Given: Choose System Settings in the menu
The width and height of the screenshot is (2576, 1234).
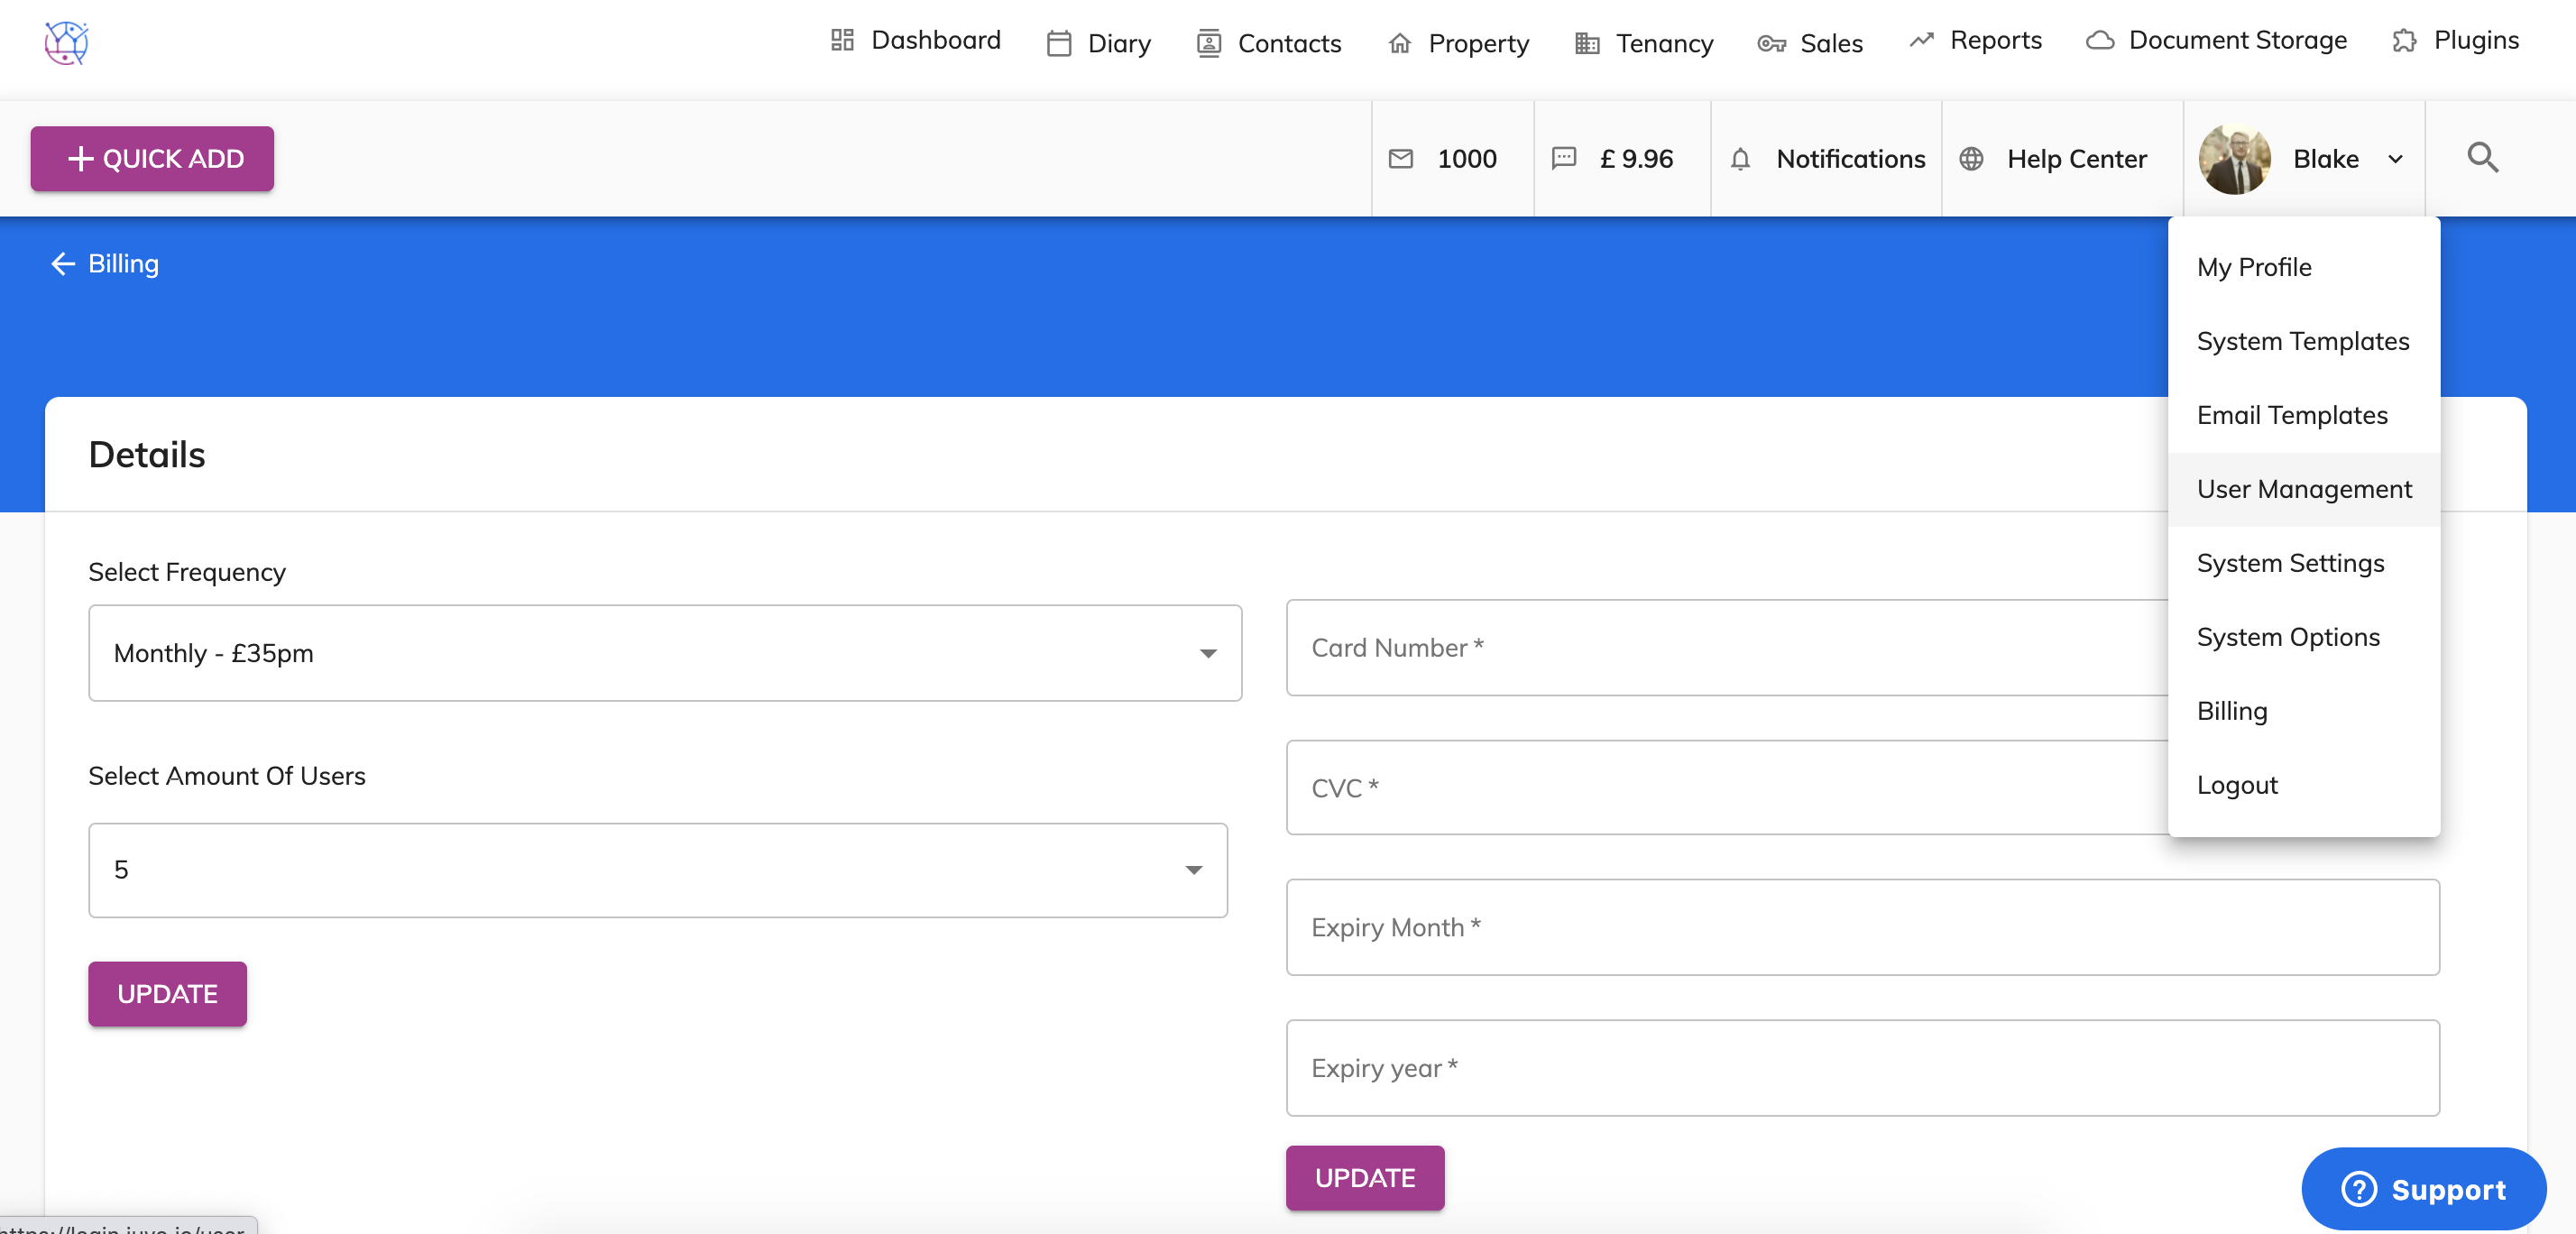Looking at the screenshot, I should (2290, 563).
